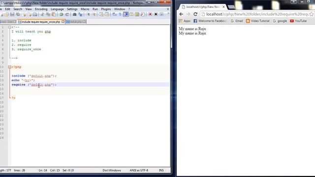Click the Function list toolbar icon
315x177 pixels.
click(x=143, y=14)
